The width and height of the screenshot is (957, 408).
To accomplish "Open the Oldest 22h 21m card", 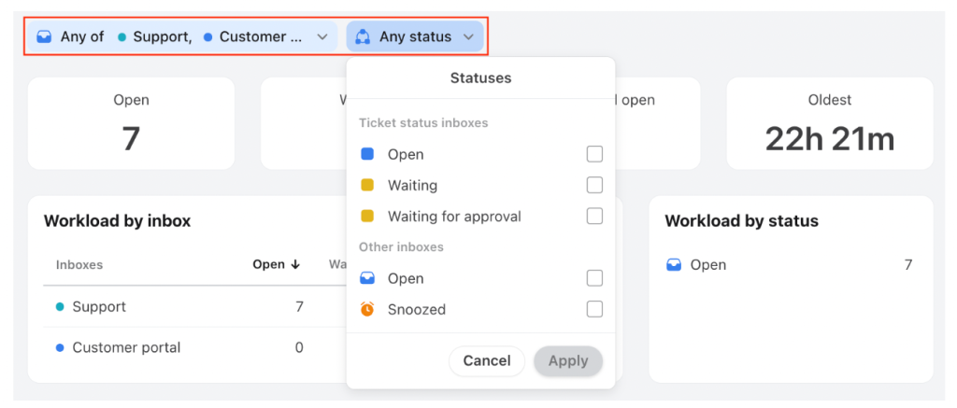I will pyautogui.click(x=829, y=123).
